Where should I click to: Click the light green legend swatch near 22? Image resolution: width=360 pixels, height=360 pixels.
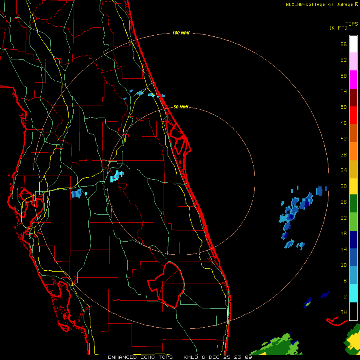pyautogui.click(x=353, y=222)
